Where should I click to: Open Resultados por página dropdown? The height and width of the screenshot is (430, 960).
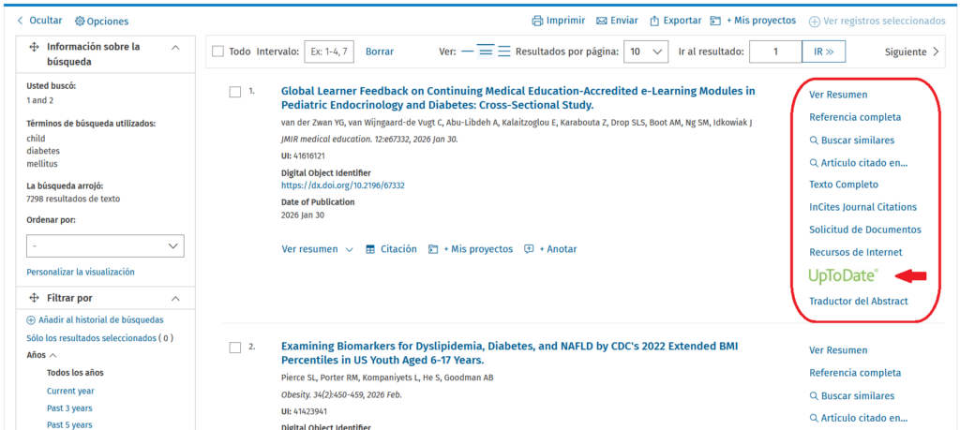[x=646, y=52]
